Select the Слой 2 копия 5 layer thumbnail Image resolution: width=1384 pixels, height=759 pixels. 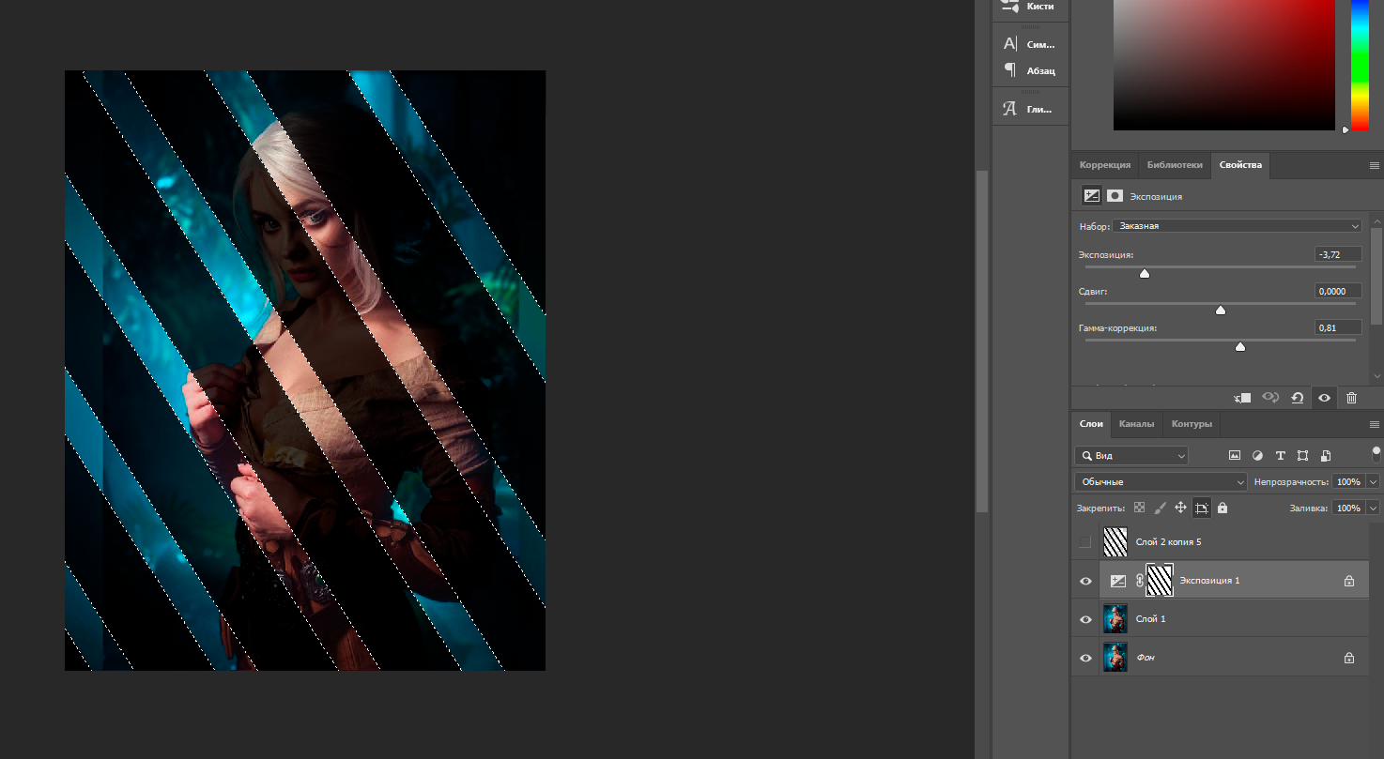tap(1115, 542)
